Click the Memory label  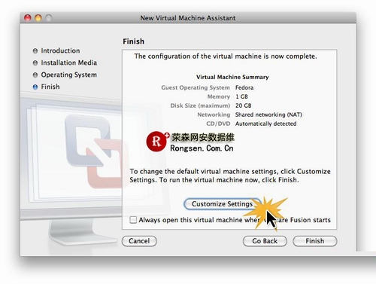pos(219,96)
